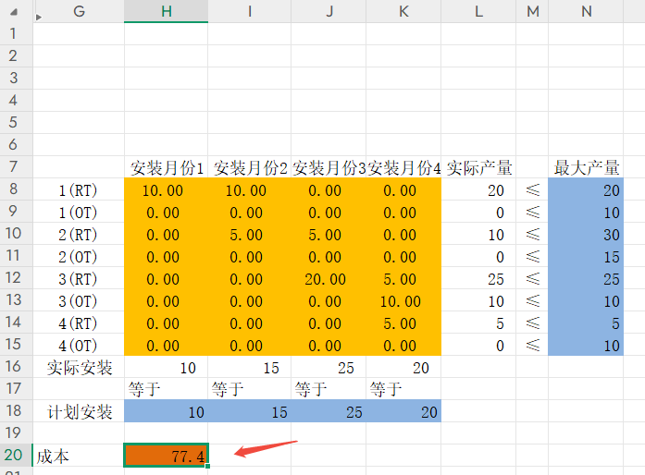Click 10.00 under 安装月份1 in 1(RT)
The width and height of the screenshot is (645, 475).
167,189
